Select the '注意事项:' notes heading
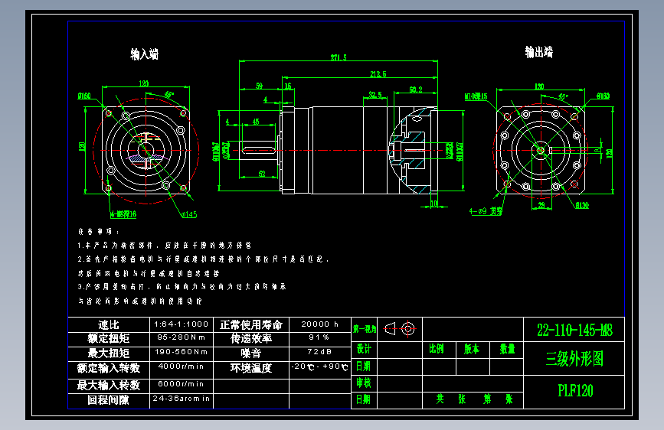664x430 pixels. click(99, 232)
